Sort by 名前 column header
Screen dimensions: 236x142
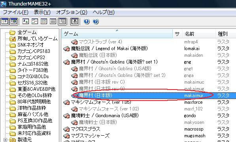click(199, 34)
